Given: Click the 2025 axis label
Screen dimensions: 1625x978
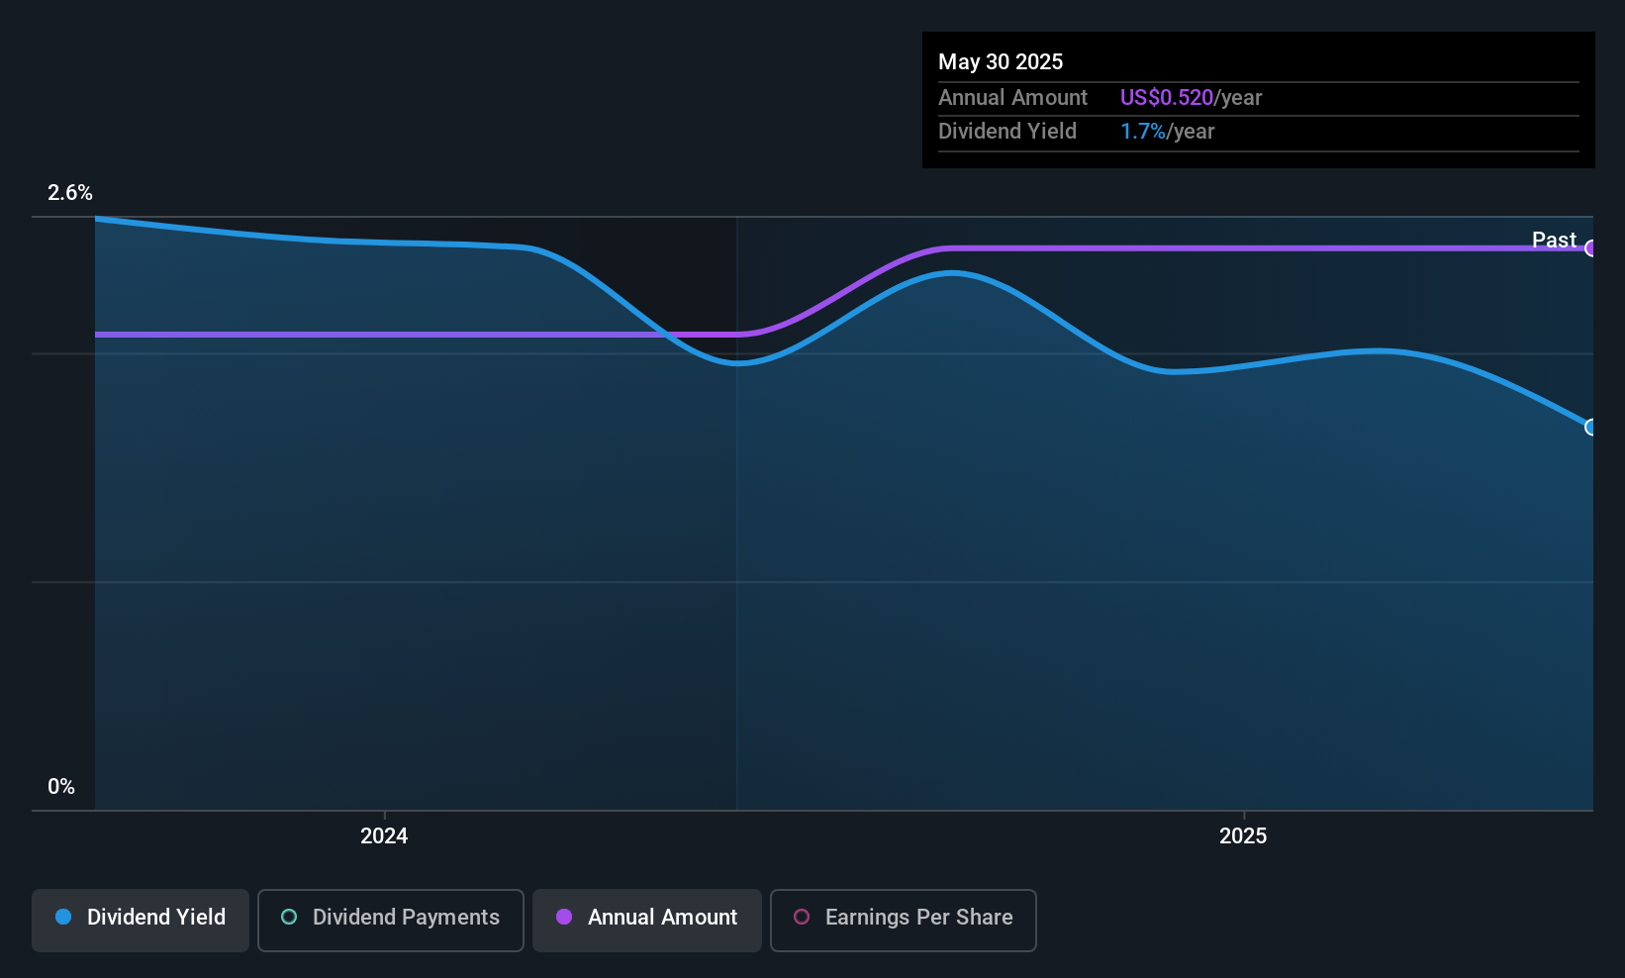Looking at the screenshot, I should point(1243,835).
